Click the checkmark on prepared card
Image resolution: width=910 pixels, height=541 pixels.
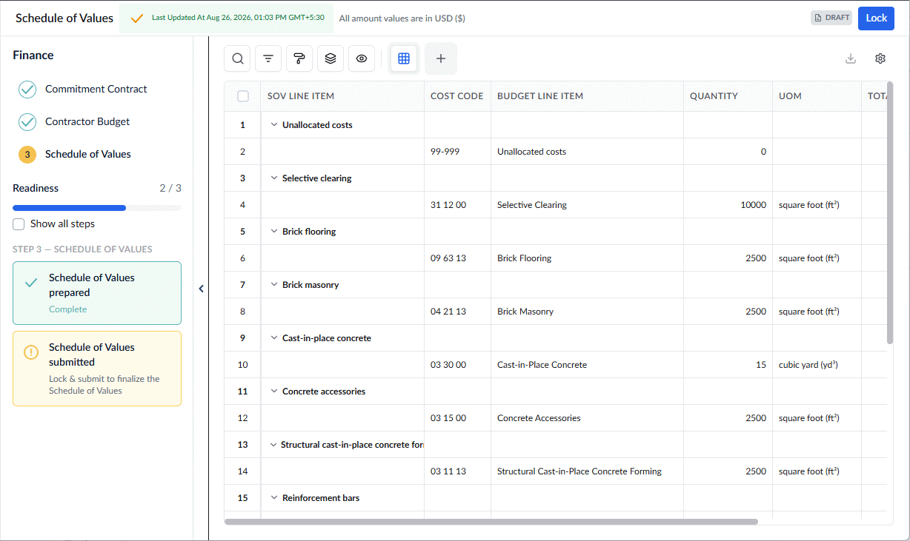pos(31,283)
